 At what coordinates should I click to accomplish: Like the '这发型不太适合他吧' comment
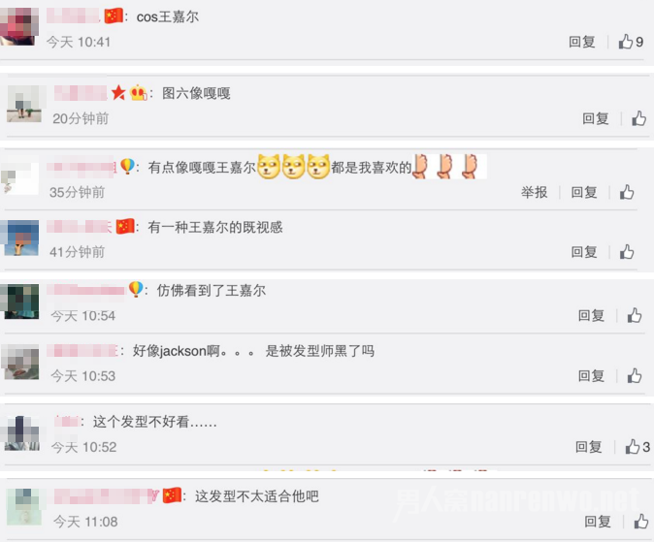point(641,522)
